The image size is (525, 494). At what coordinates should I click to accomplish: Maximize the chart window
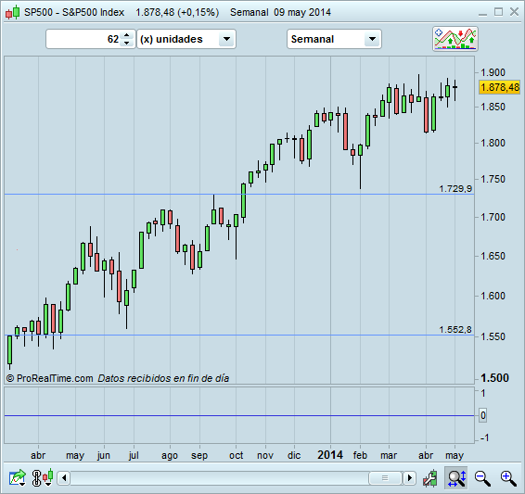point(498,12)
